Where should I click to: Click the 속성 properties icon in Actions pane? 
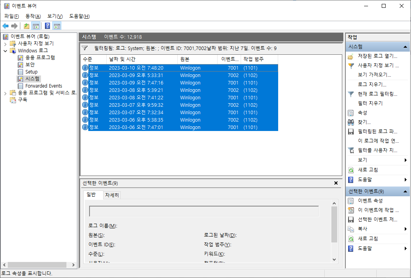point(350,112)
